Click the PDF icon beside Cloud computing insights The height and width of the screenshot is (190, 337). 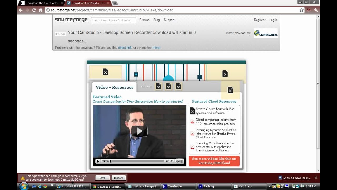(x=192, y=121)
